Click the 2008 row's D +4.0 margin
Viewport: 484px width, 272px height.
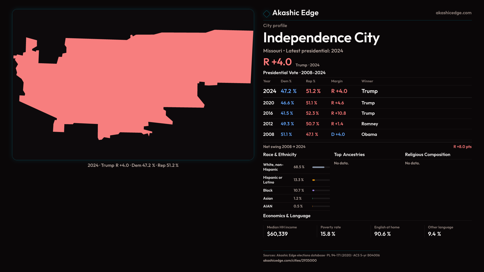point(338,134)
